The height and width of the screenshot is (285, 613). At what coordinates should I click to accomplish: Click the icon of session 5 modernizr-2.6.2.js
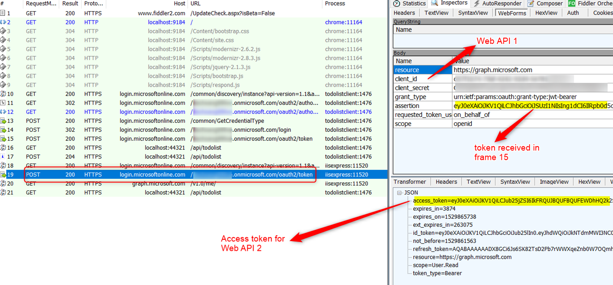(x=3, y=49)
